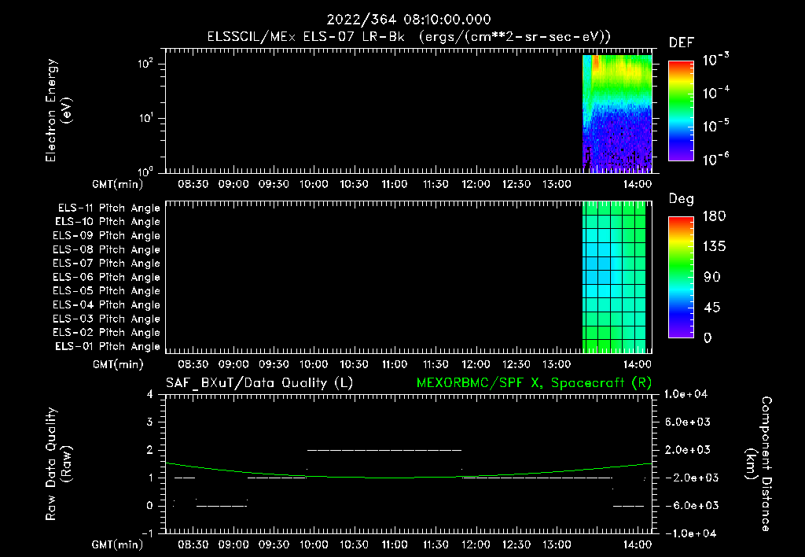This screenshot has width=805, height=557.
Task: Click the 10^-6 value on DEF scale
Action: 715,159
